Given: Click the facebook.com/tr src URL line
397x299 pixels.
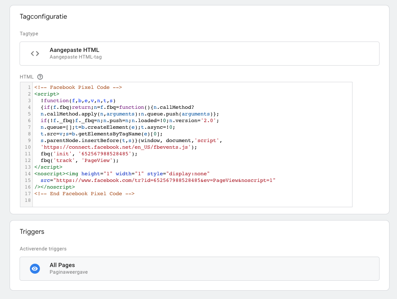Looking at the screenshot, I should 158,180.
